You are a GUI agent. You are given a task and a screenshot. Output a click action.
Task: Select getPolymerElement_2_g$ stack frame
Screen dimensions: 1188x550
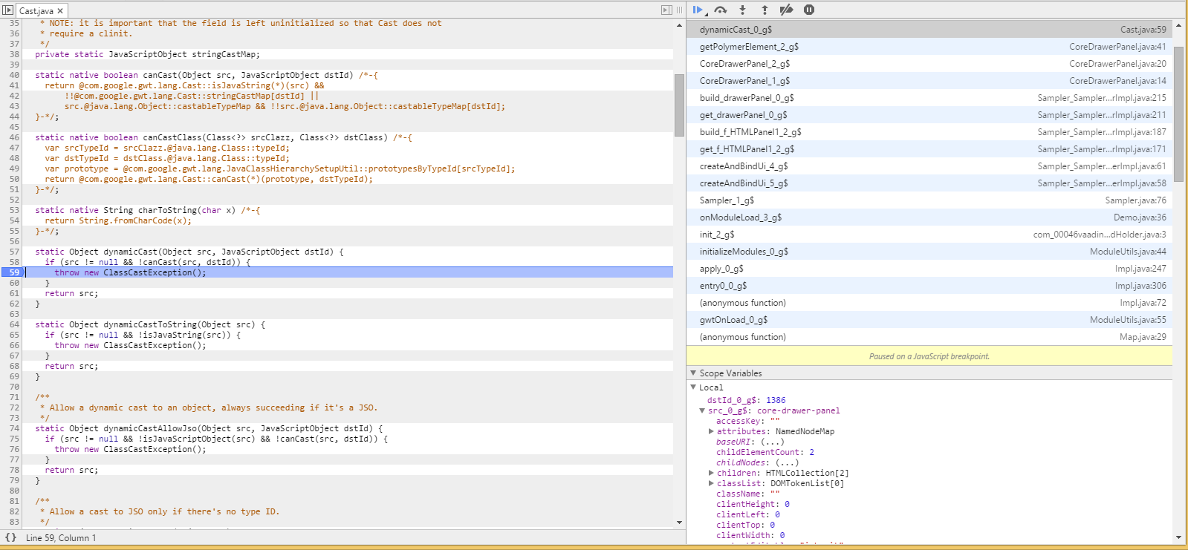(929, 47)
